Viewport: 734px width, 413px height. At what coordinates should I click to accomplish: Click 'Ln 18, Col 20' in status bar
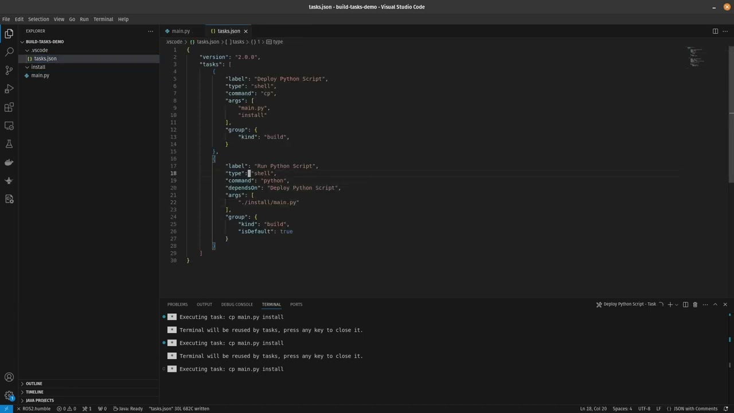(x=593, y=409)
